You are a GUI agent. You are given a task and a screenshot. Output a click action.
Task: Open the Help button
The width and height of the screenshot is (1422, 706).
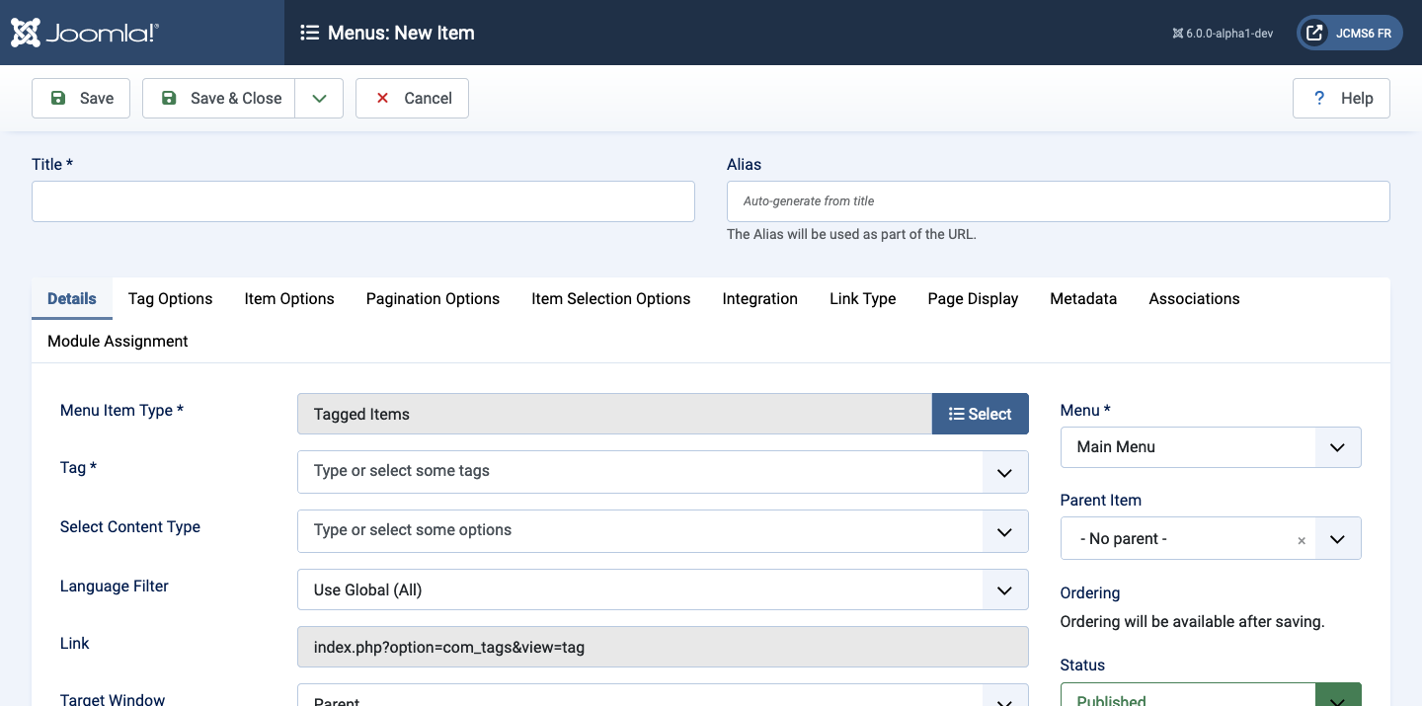click(x=1341, y=98)
